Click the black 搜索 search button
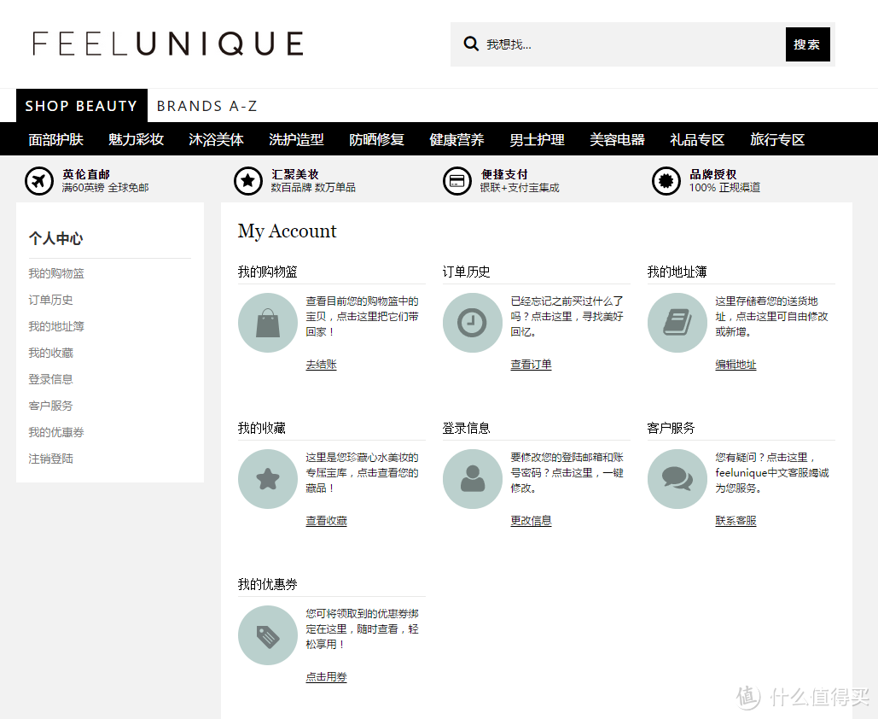The width and height of the screenshot is (878, 719). coord(807,44)
